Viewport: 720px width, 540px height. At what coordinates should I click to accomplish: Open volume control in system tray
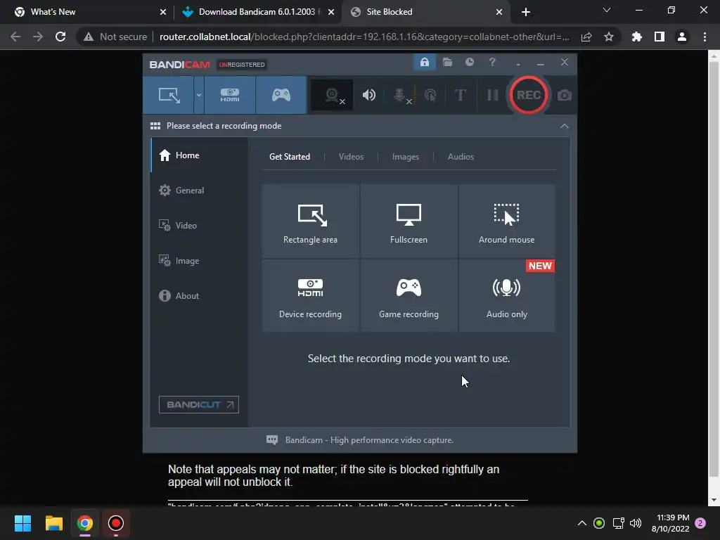click(636, 523)
